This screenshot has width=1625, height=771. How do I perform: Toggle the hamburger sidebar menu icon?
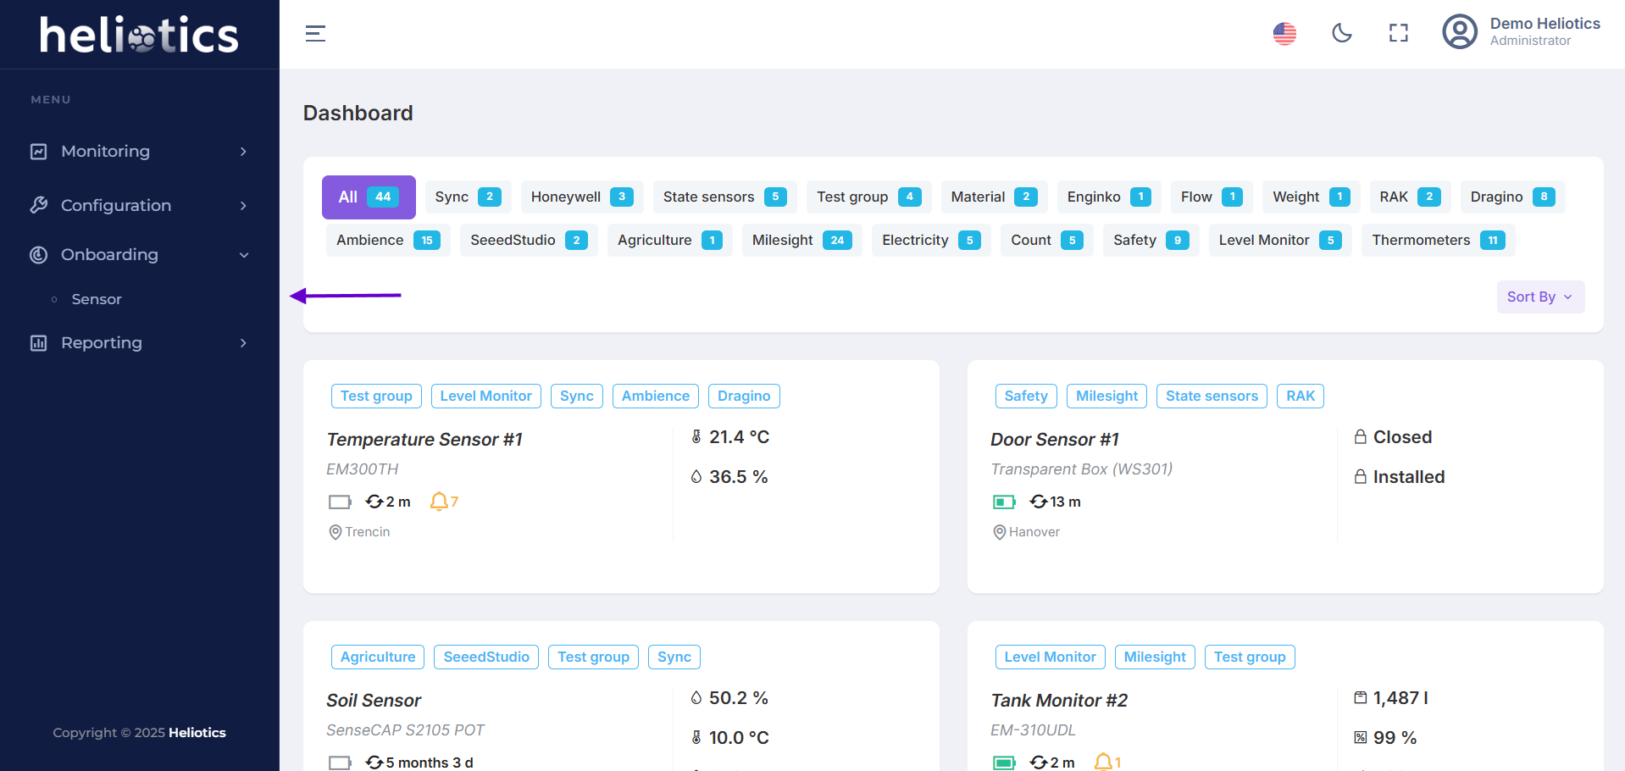[315, 34]
